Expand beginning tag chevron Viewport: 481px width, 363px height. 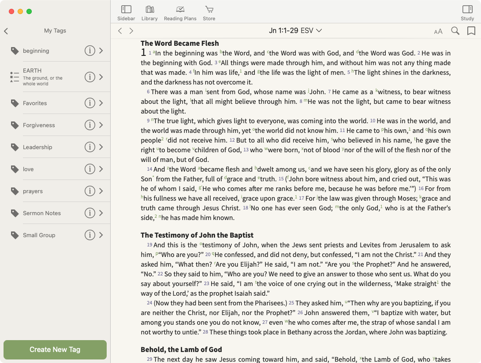click(101, 51)
